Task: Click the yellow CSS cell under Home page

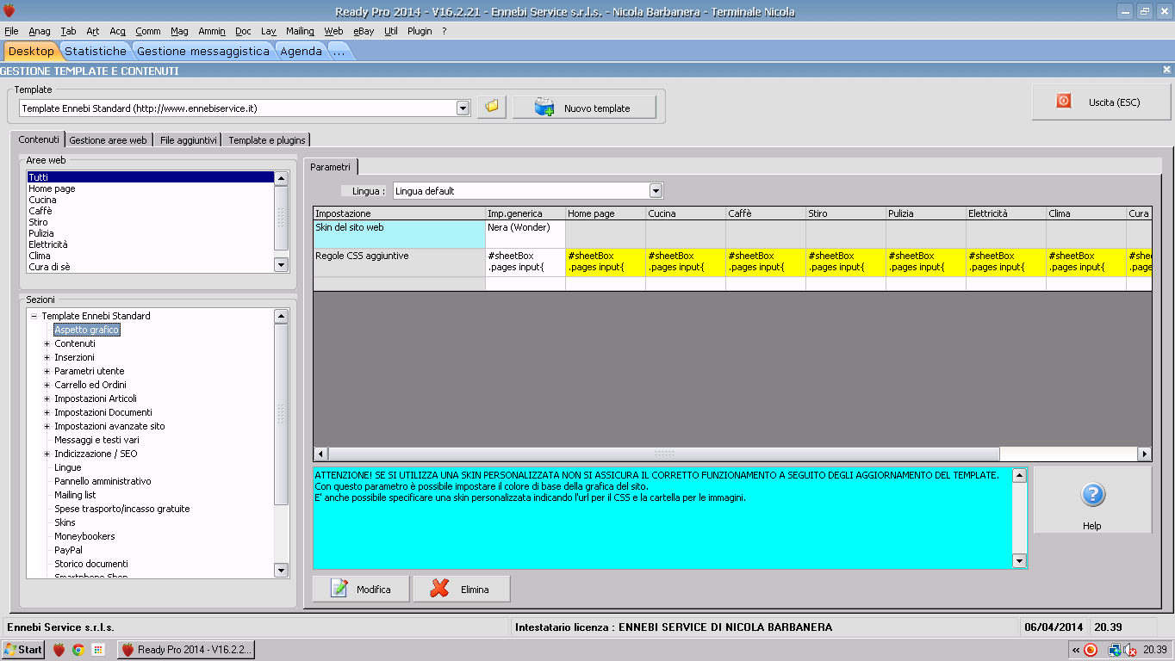Action: pyautogui.click(x=606, y=263)
